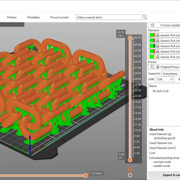180x180 pixels.
Task: Click the upper layer slider thumb with plus
Action: pos(130,38)
